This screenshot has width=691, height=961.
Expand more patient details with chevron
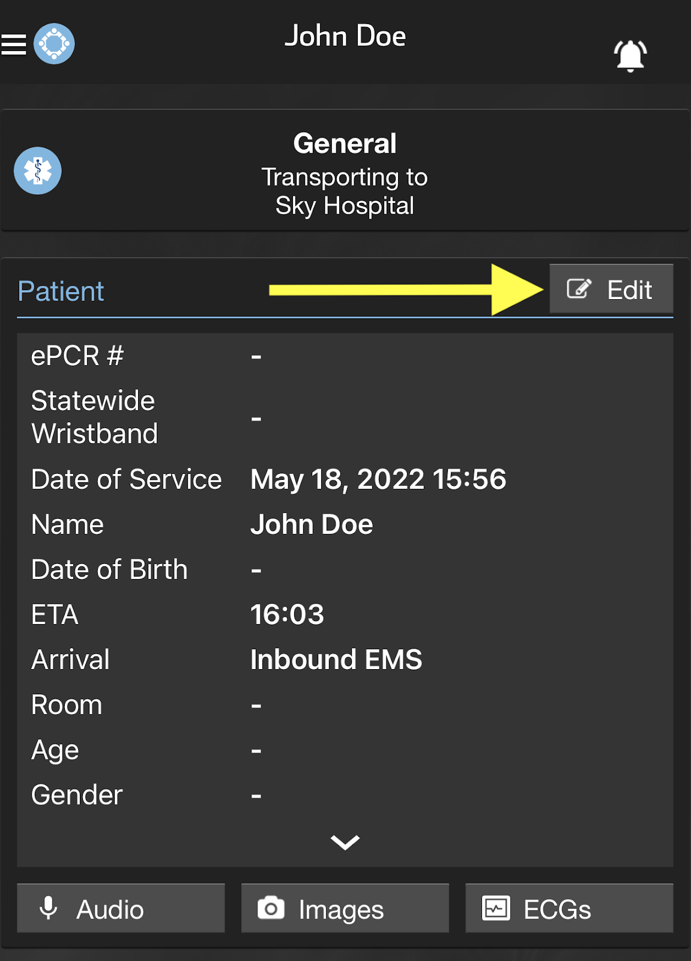pos(345,842)
